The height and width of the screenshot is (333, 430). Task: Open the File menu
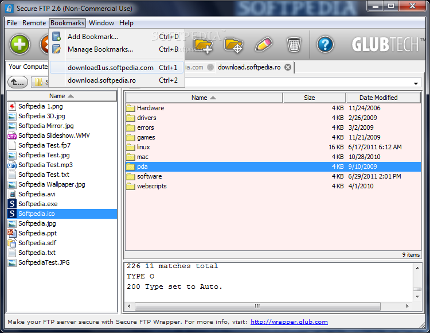[12, 23]
